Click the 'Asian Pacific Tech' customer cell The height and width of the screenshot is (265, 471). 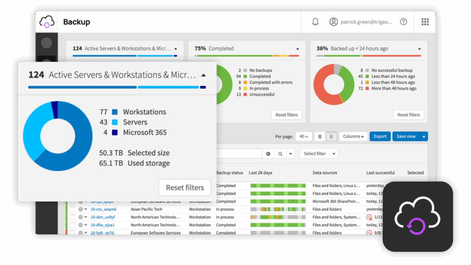point(146,209)
